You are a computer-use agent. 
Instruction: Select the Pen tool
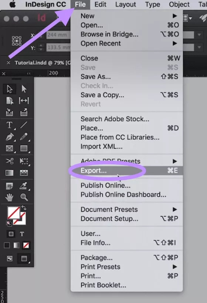point(10,137)
